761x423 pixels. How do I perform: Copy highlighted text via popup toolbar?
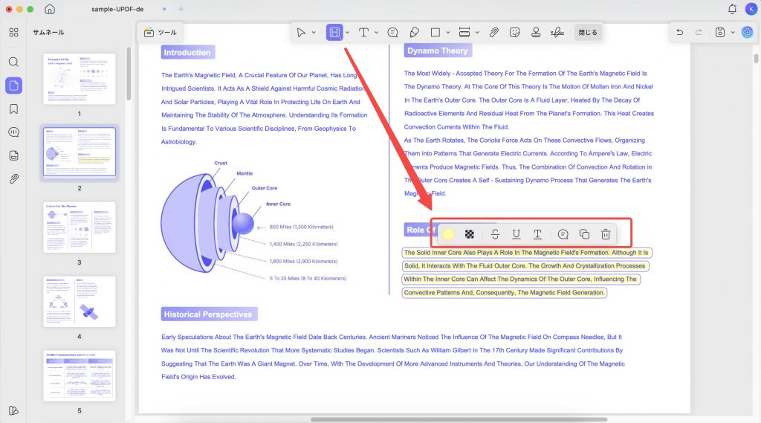click(x=584, y=235)
